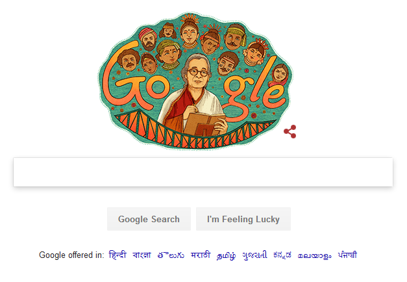Image resolution: width=407 pixels, height=282 pixels.
Task: Switch Google to Gujarati (ગુજરાતી)
Action: point(254,255)
